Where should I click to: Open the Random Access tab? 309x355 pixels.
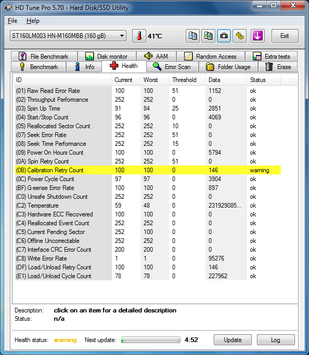click(211, 57)
